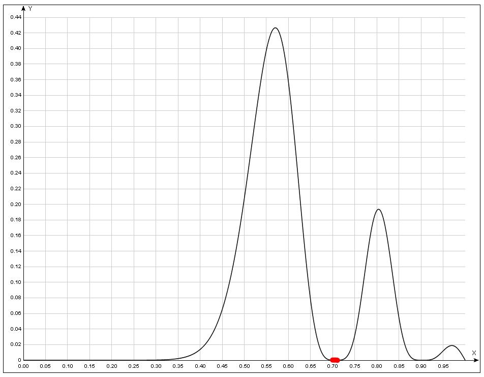
Task: Click the 0.80 X axis tick label
Action: tap(377, 366)
